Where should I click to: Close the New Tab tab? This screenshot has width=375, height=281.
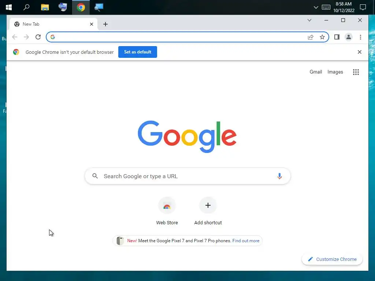(91, 24)
